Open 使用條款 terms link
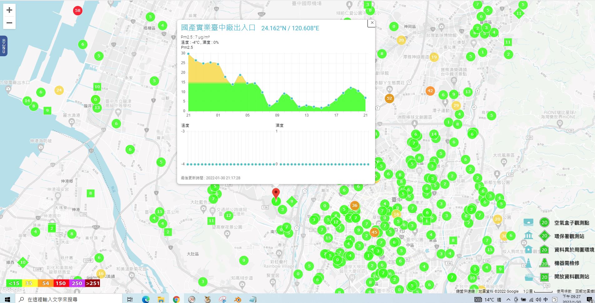 point(564,291)
